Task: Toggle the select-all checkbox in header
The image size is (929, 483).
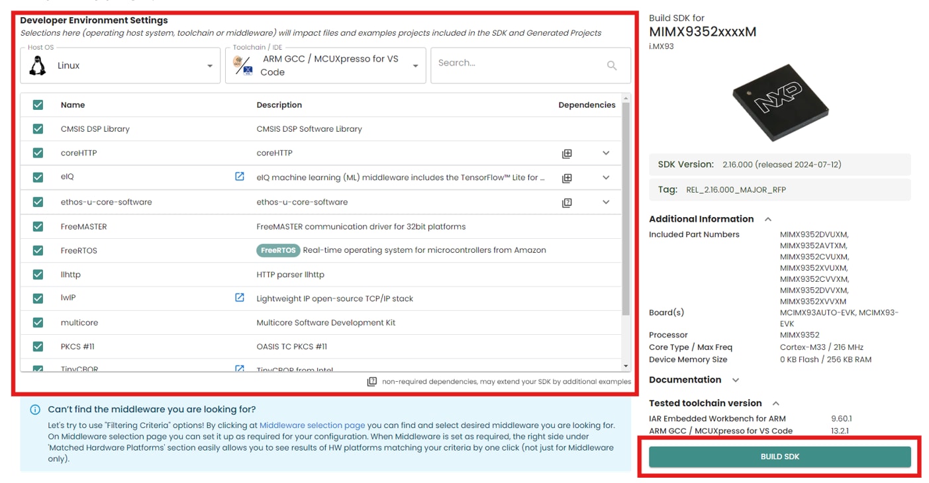Action: point(38,105)
